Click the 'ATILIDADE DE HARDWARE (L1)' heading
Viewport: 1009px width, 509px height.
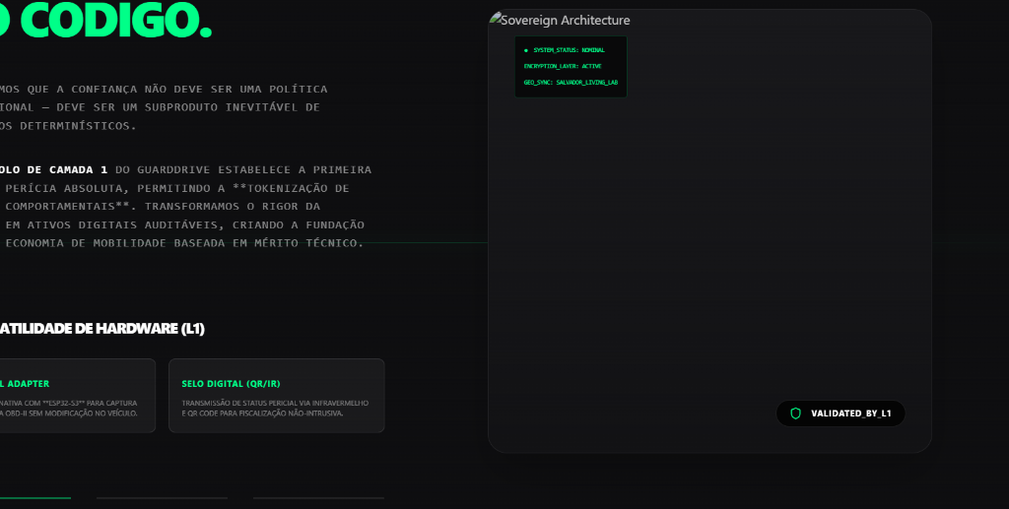102,329
